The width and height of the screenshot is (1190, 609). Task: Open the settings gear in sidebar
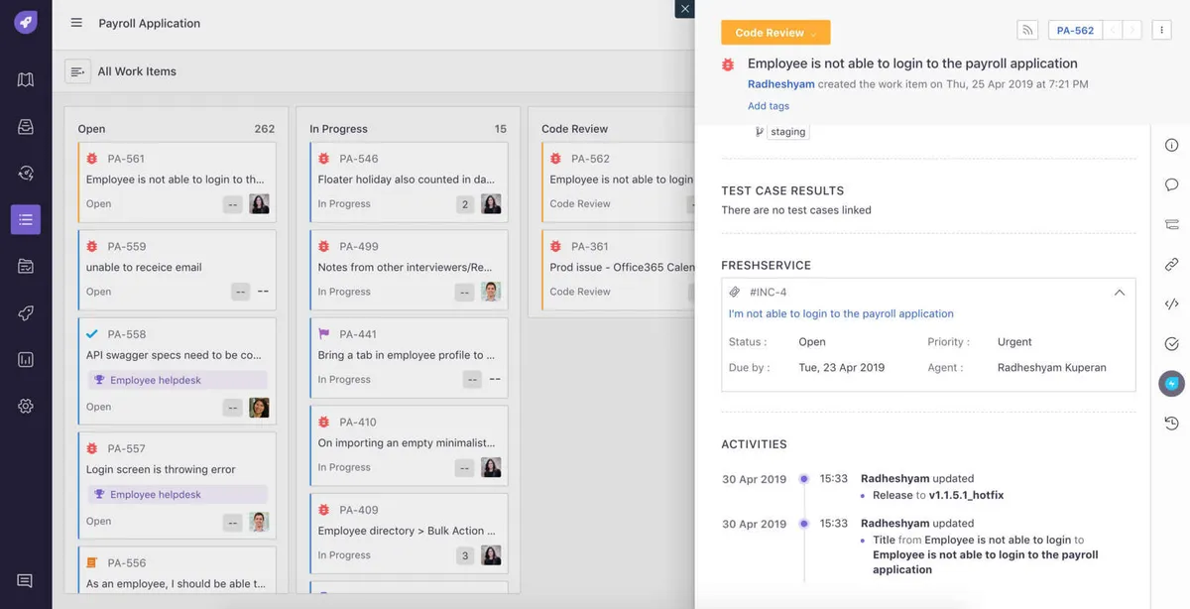coord(26,406)
